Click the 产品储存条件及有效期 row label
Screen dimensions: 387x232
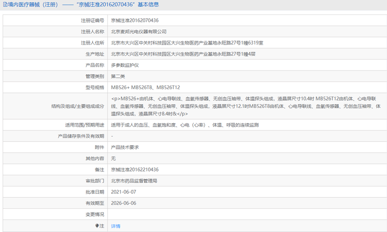(81, 136)
